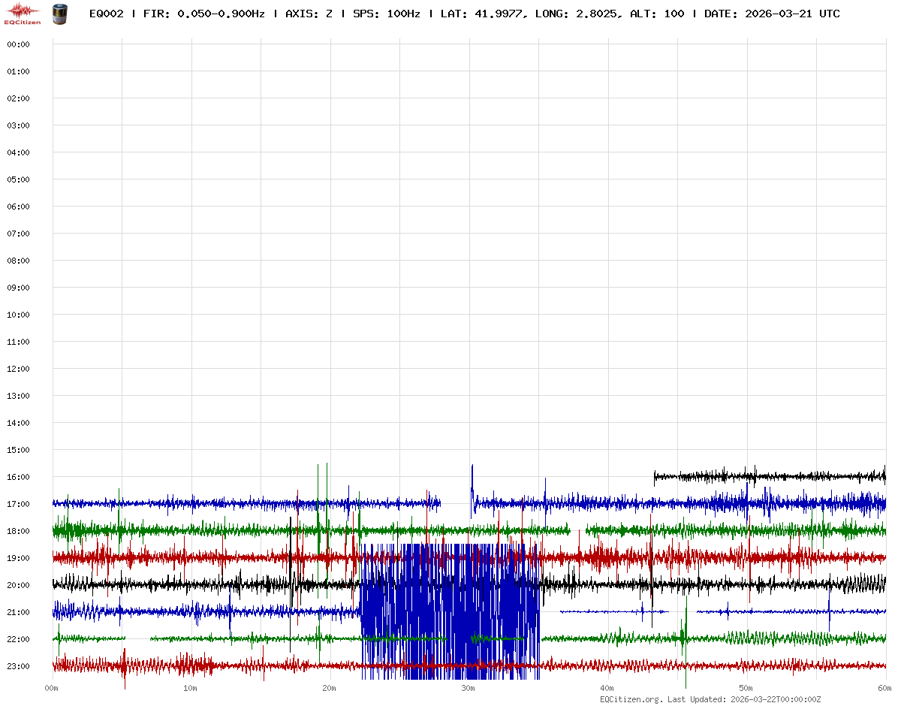Click the EQ002 station ID label
Screen dimensions: 901x706
107,14
